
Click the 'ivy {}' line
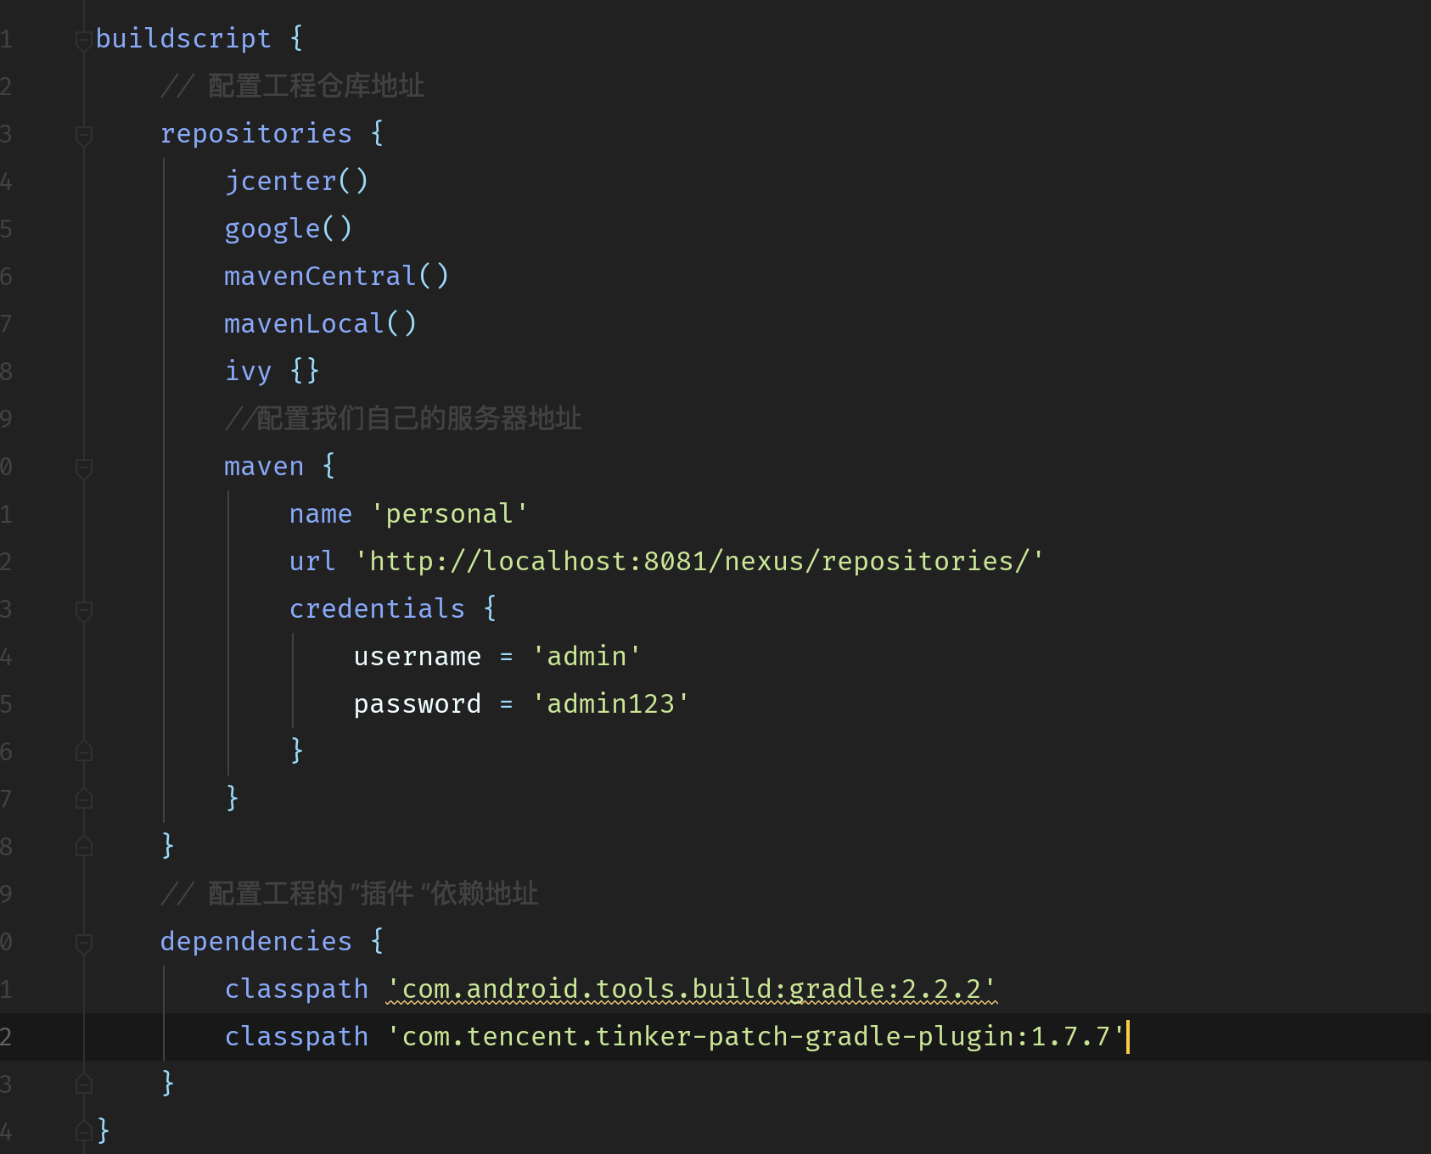(x=272, y=371)
